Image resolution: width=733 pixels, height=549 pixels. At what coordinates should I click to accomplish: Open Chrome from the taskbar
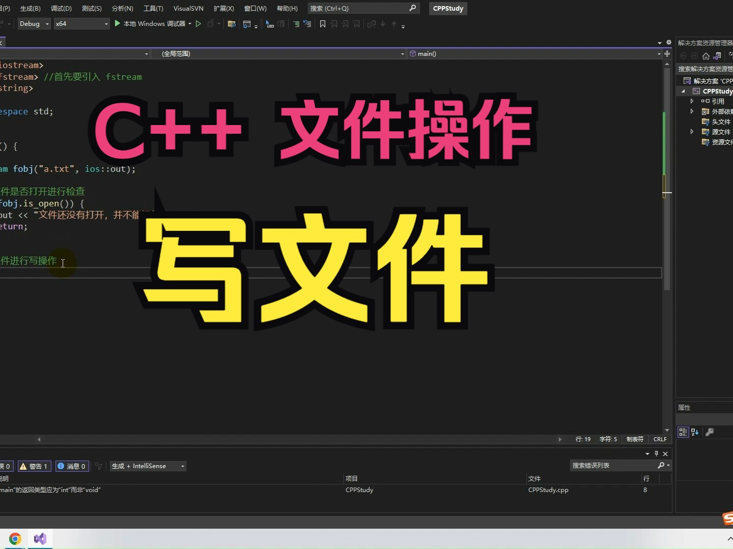pos(14,538)
